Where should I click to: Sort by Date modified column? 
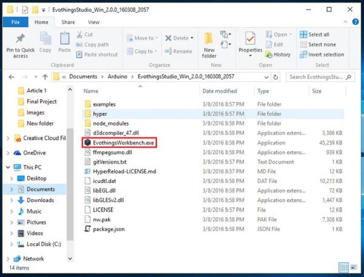220,91
